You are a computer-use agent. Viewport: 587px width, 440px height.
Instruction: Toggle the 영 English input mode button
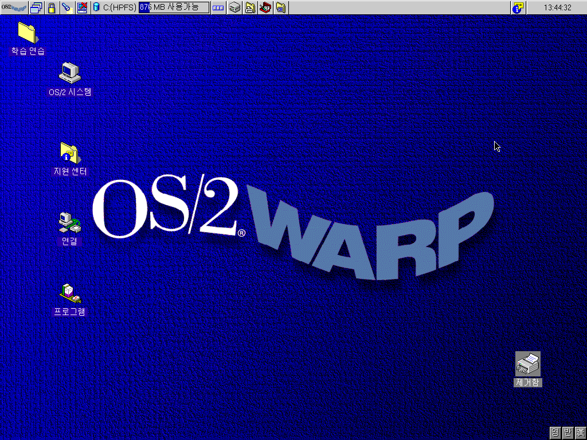click(x=555, y=433)
